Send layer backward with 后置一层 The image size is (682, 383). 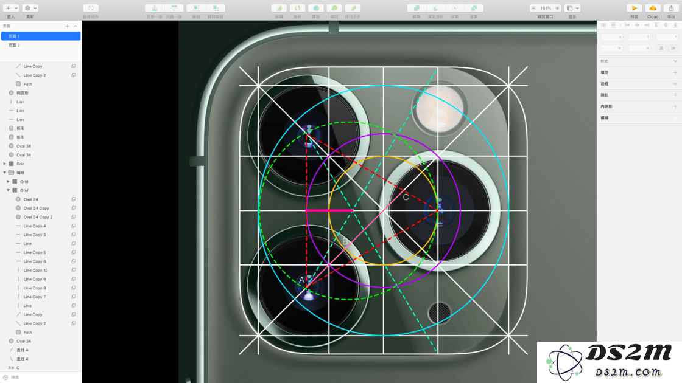[174, 9]
